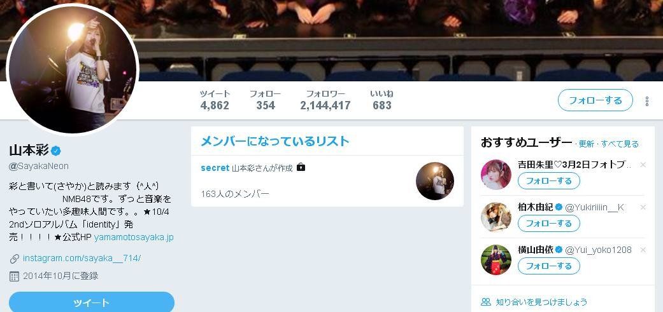Open the いいね count tab
This screenshot has width=663, height=312.
382,100
